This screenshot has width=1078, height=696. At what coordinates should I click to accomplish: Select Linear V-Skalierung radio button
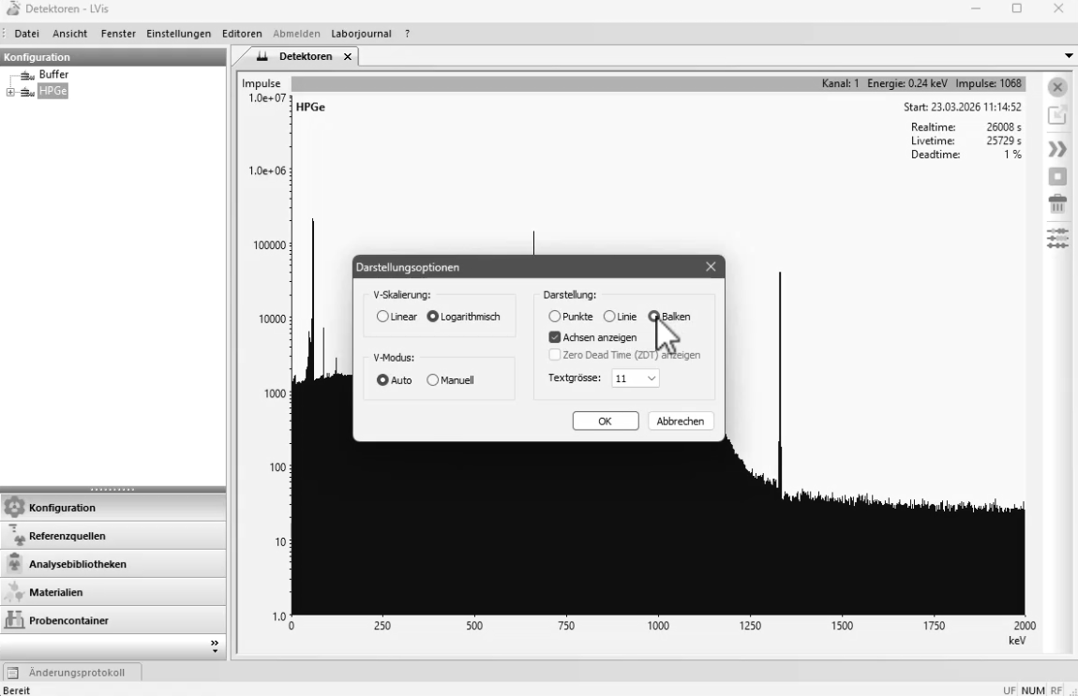(x=382, y=317)
